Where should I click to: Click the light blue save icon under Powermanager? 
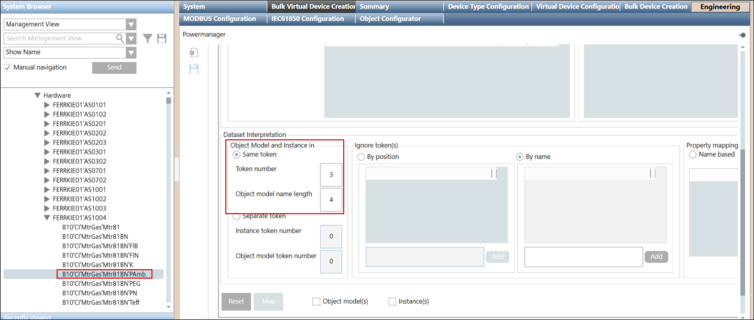pos(194,69)
